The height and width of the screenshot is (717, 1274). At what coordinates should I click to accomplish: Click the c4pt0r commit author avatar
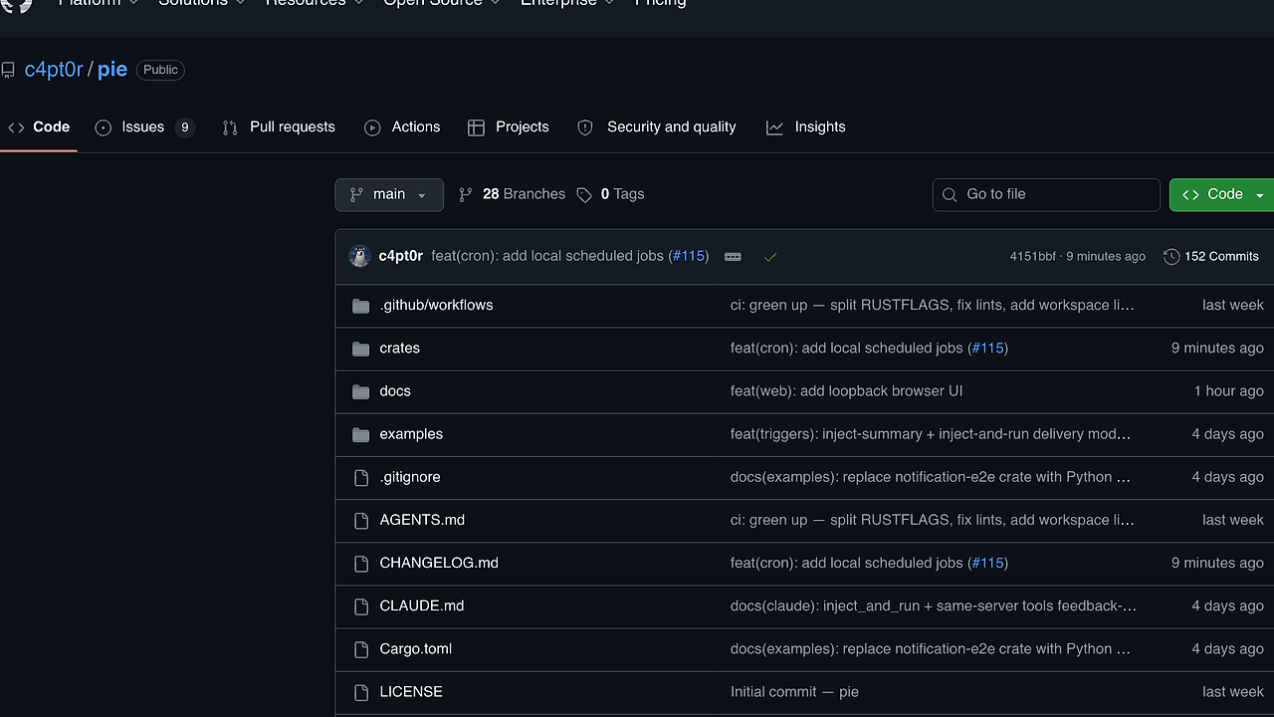(360, 256)
